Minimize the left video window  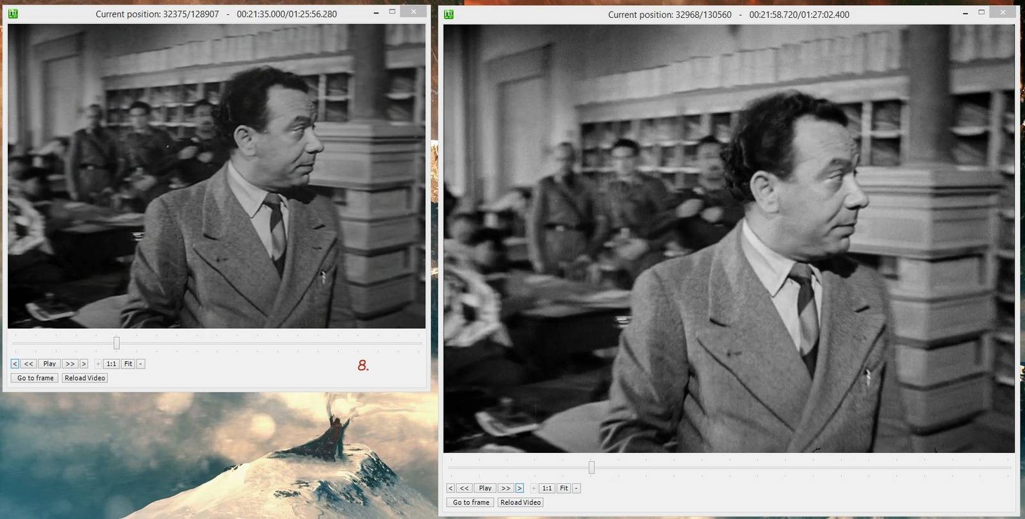click(376, 12)
